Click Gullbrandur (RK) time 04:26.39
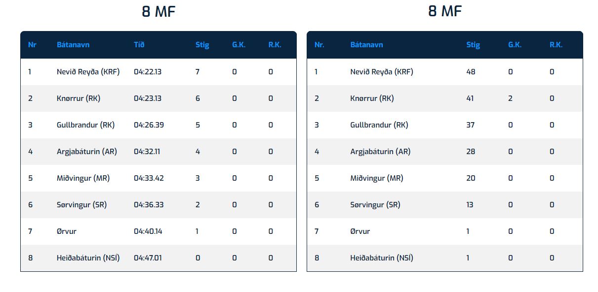Image resolution: width=598 pixels, height=292 pixels. pos(149,125)
